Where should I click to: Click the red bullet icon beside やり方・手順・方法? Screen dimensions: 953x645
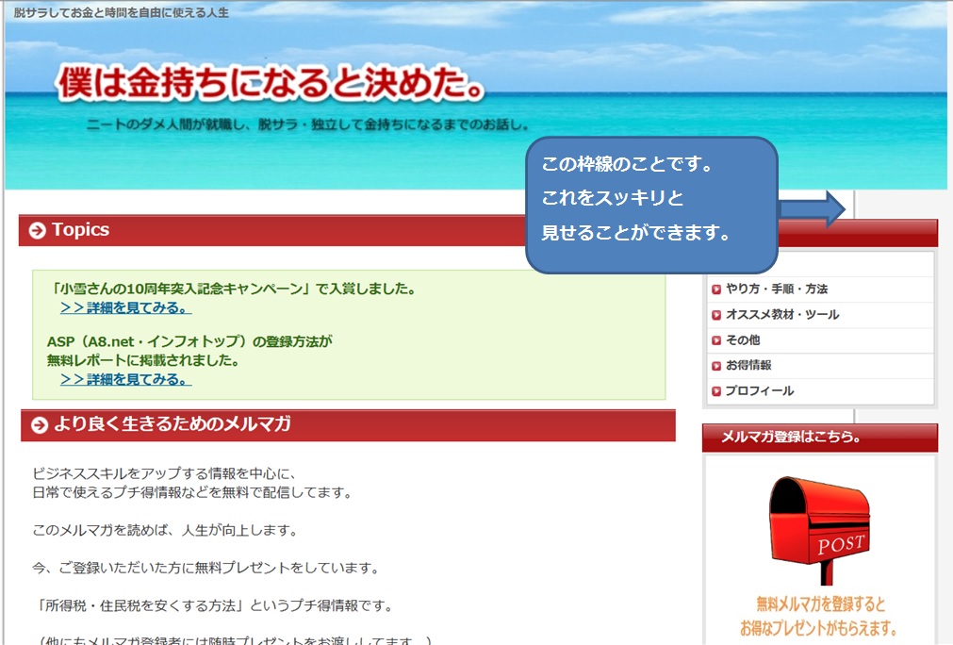pyautogui.click(x=716, y=289)
